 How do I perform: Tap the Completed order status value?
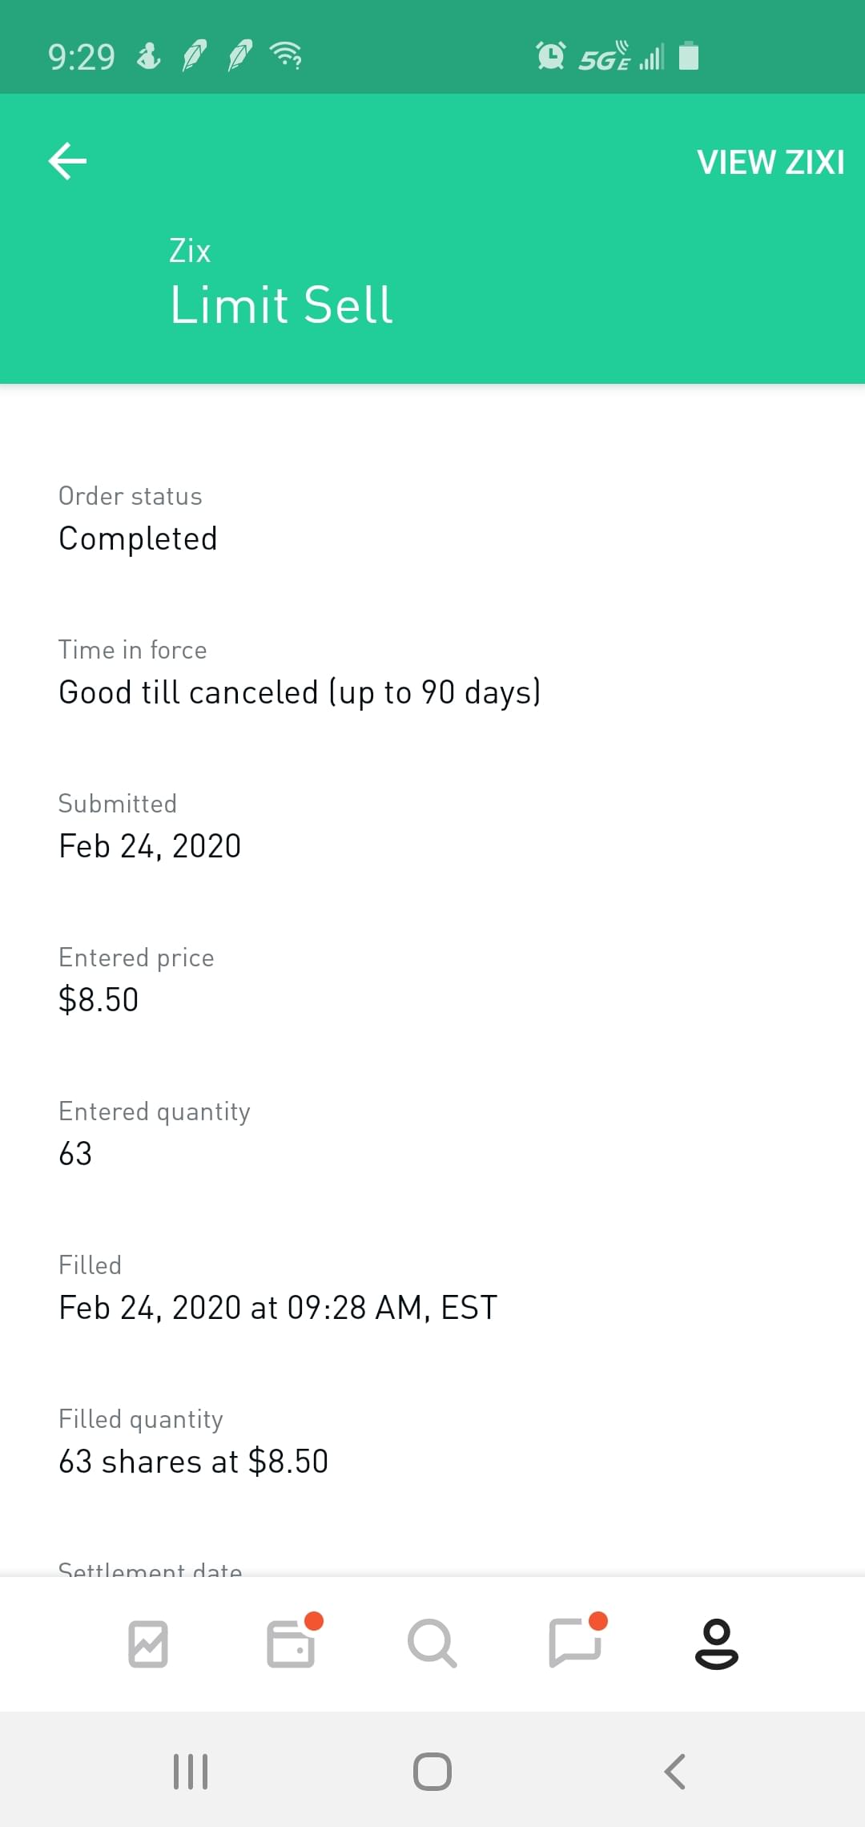click(138, 538)
